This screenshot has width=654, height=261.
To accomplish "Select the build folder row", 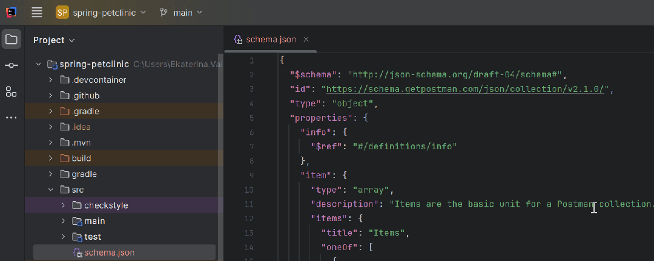I will click(124, 159).
